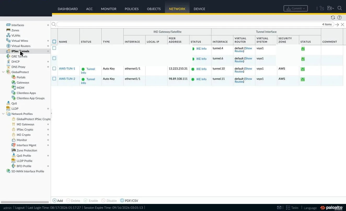Open the config save dropdown icon

point(330,8)
